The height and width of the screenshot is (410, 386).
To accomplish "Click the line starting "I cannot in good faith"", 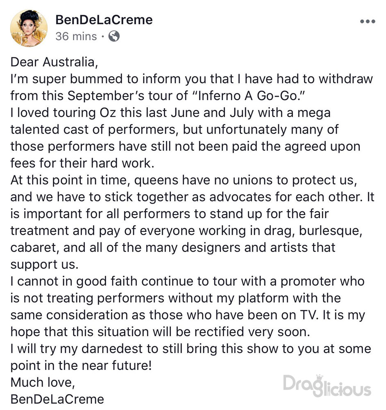I will click(x=187, y=281).
